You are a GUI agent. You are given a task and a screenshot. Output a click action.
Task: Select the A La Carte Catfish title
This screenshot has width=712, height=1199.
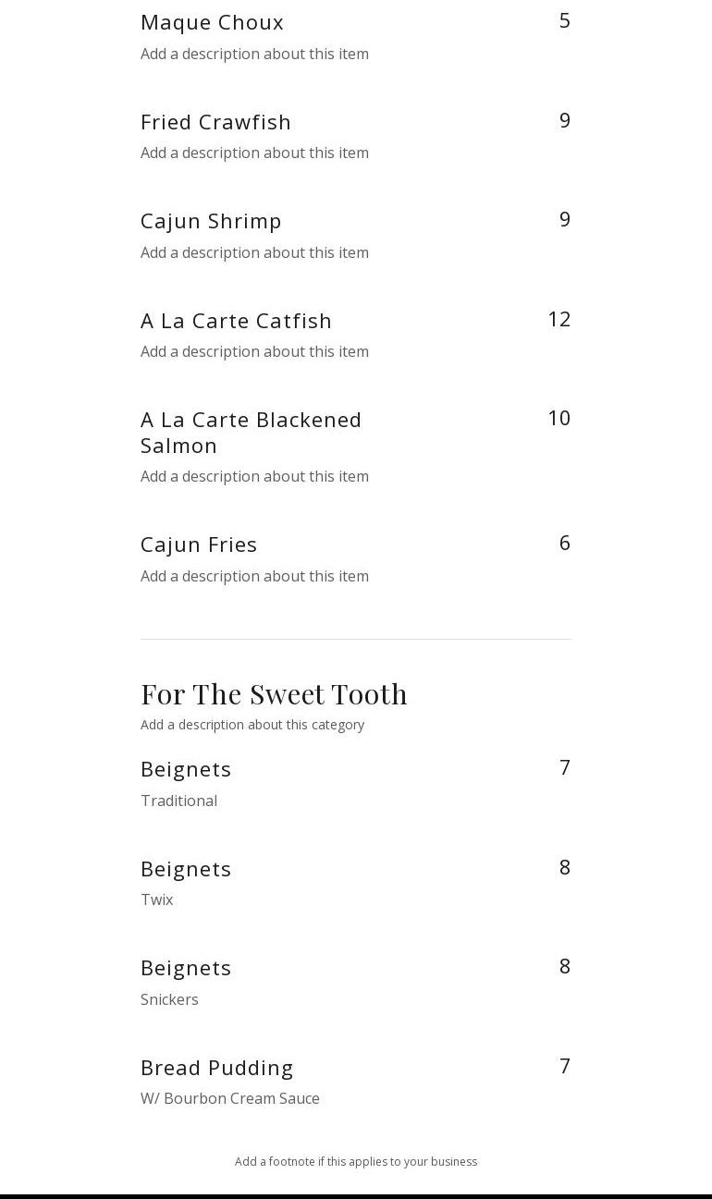click(236, 321)
